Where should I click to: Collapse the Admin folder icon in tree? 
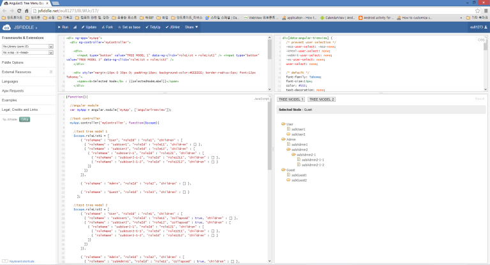[283, 139]
